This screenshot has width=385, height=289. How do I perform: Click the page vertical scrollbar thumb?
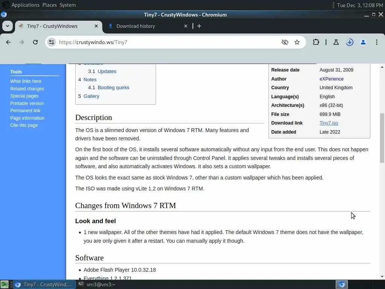coord(382,138)
